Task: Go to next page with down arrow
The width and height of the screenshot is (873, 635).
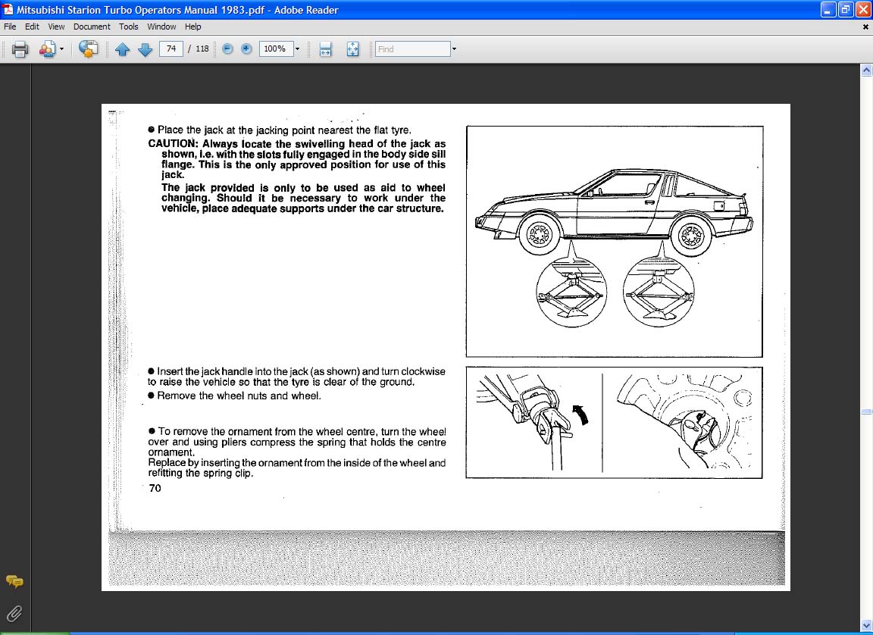Action: point(145,49)
